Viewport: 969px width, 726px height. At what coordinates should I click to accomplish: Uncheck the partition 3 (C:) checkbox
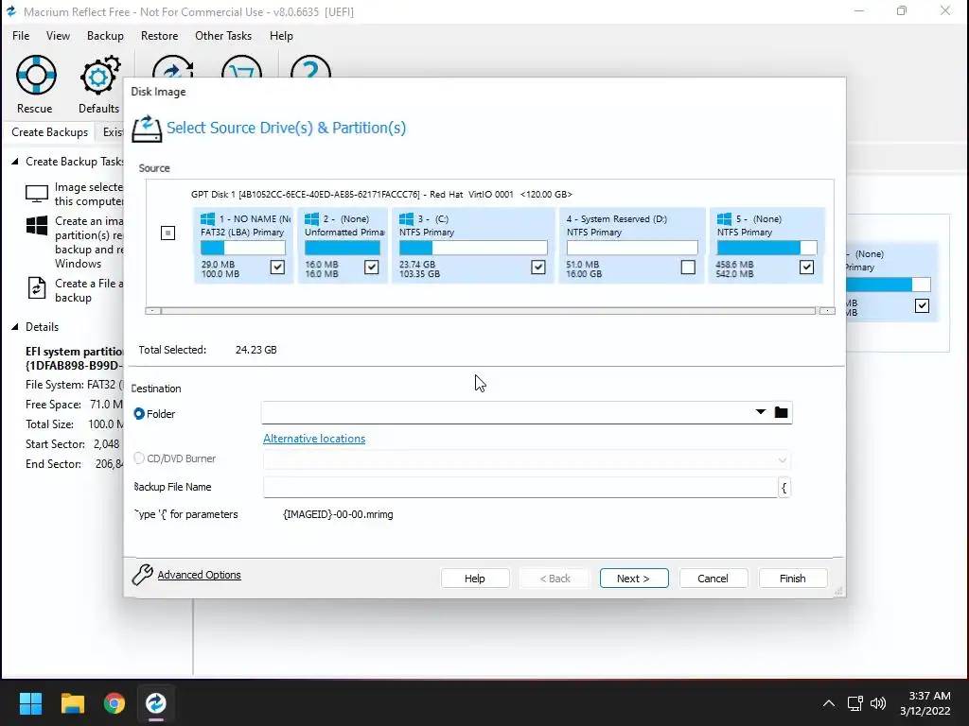pyautogui.click(x=538, y=267)
